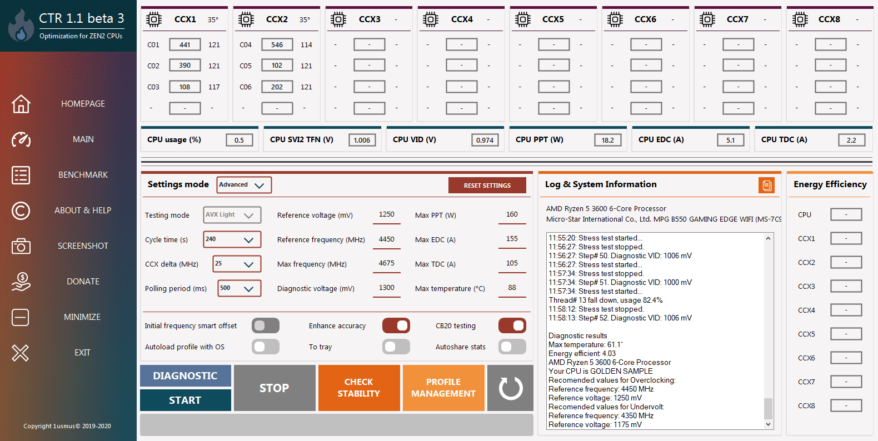Open the CCX delta 25 dropdown
The image size is (878, 441).
pos(237,264)
